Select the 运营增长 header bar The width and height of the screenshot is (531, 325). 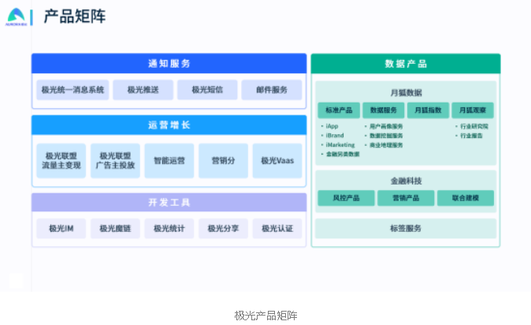click(169, 125)
